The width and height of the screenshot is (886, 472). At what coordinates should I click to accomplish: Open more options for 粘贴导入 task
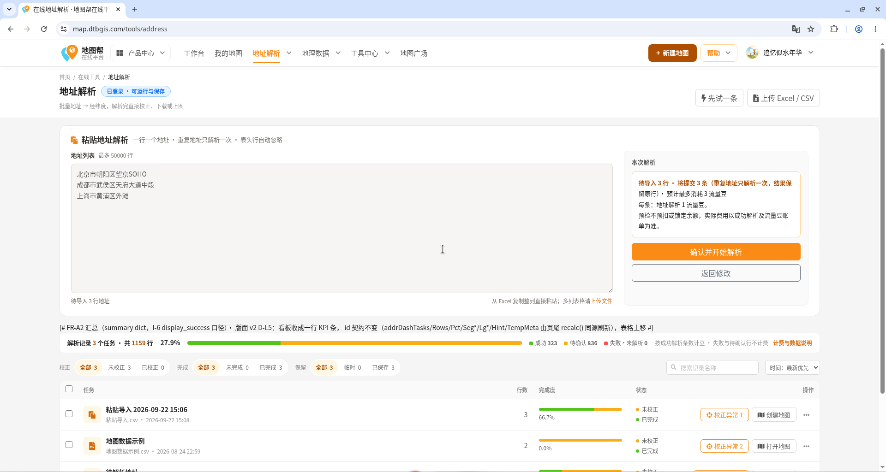pyautogui.click(x=806, y=415)
